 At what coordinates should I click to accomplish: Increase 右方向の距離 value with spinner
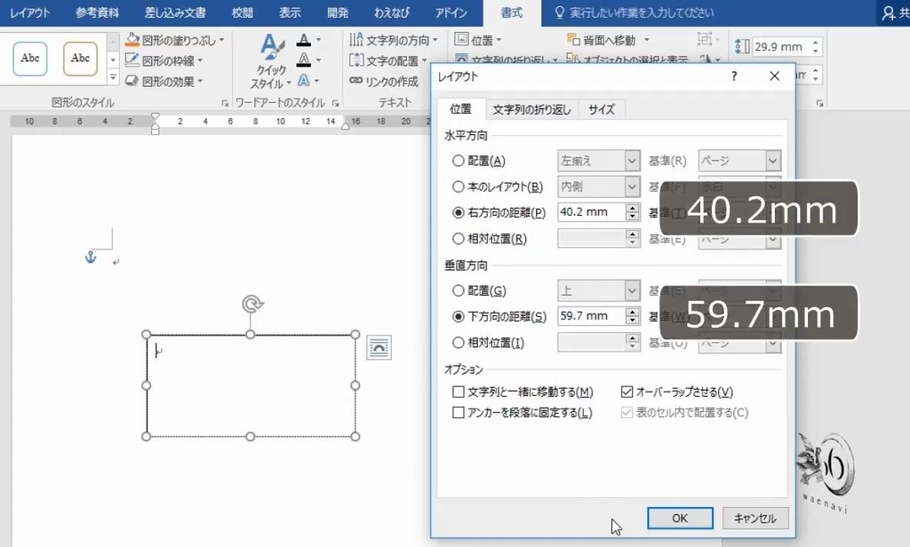pos(633,208)
